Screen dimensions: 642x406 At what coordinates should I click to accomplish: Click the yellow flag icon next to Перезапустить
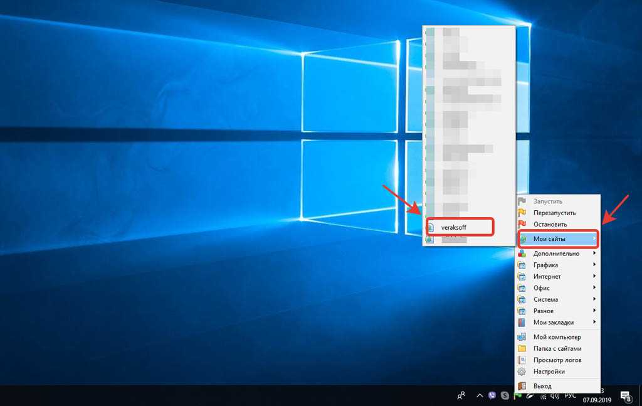(x=522, y=213)
